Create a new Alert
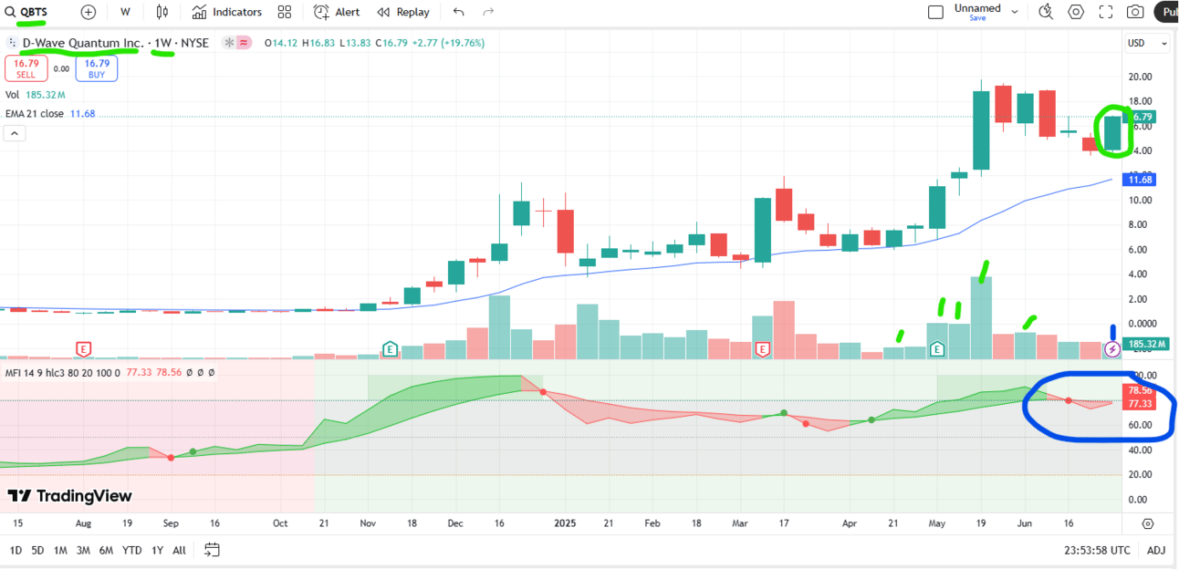 click(x=337, y=12)
